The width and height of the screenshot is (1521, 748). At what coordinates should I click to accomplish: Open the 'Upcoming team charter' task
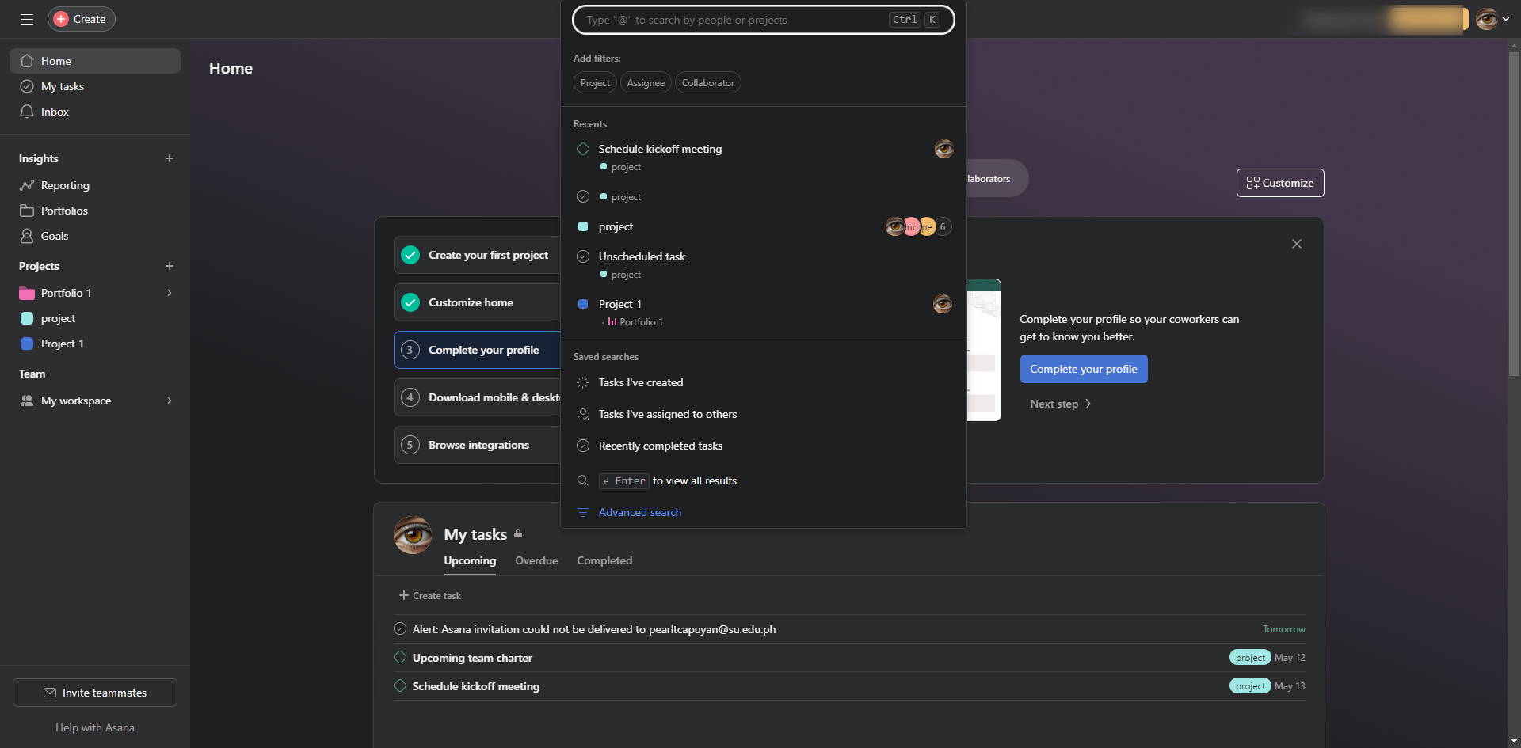472,658
